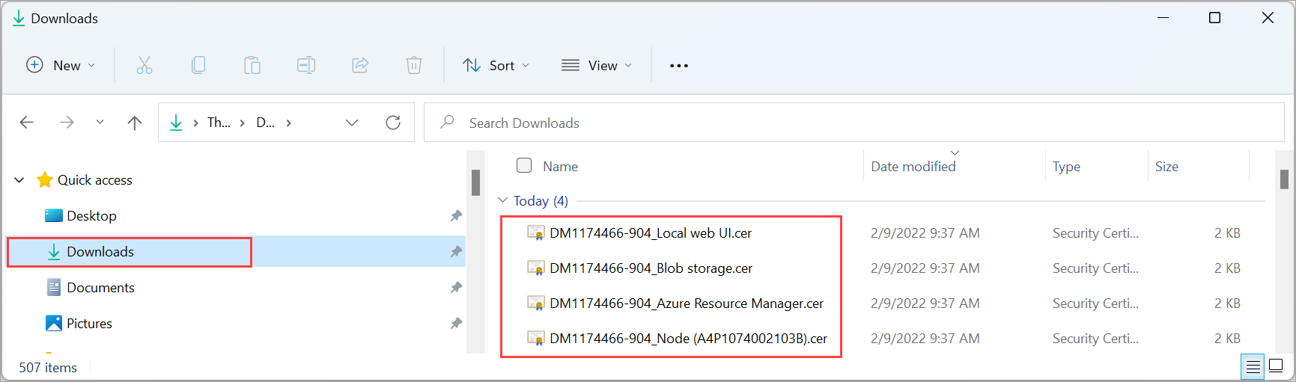
Task: Open the Sort dropdown
Action: 496,65
